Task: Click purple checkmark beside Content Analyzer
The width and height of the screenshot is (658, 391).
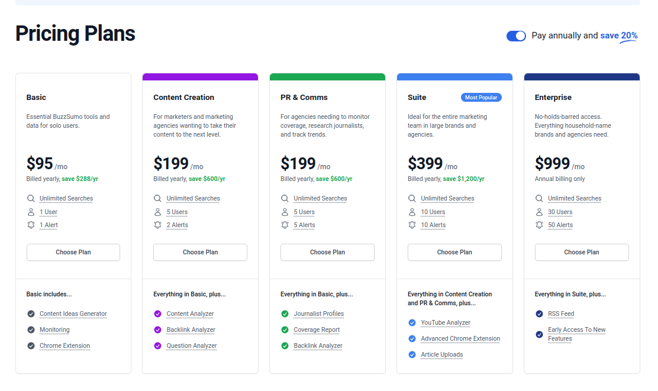Action: coord(158,314)
